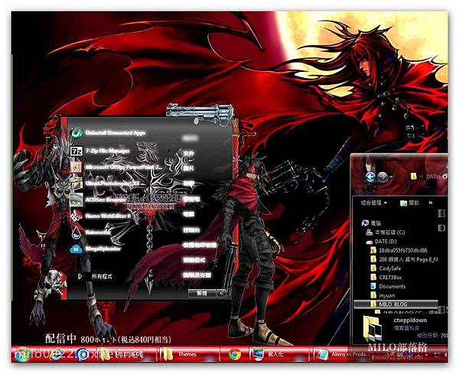Switch to Aliens vs Preda... taskbar window
This screenshot has width=459, height=374.
(343, 354)
